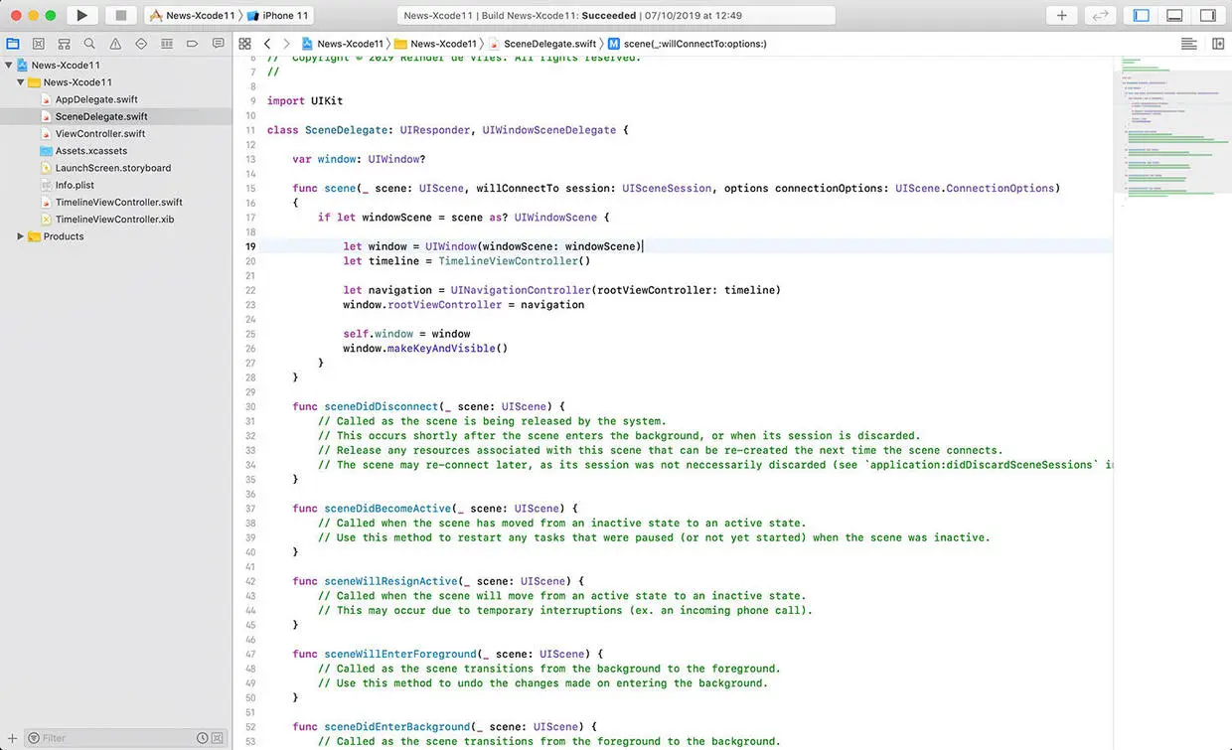Select ViewController.swift in navigator
Image resolution: width=1232 pixels, height=750 pixels.
point(100,134)
